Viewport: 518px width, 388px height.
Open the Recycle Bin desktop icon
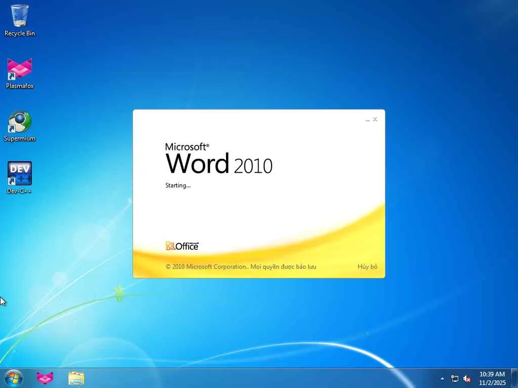click(x=20, y=20)
